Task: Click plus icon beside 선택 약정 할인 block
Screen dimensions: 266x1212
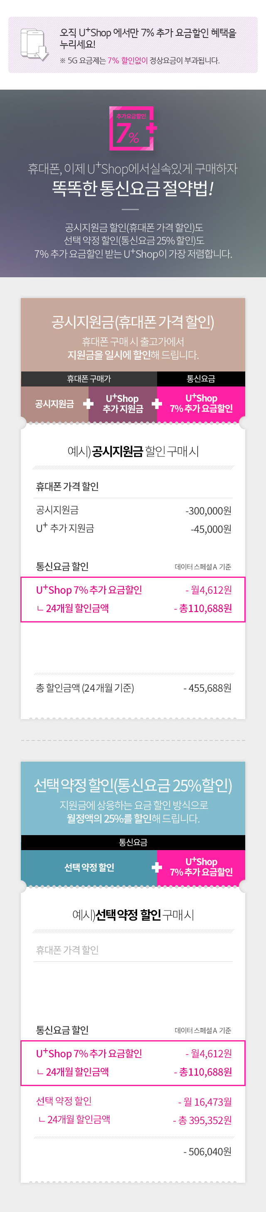Action: pos(157,867)
